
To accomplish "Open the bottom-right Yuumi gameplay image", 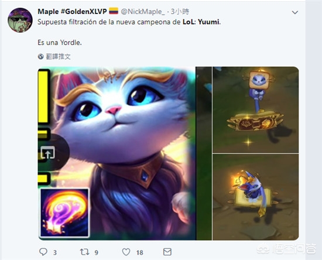I will [255, 197].
